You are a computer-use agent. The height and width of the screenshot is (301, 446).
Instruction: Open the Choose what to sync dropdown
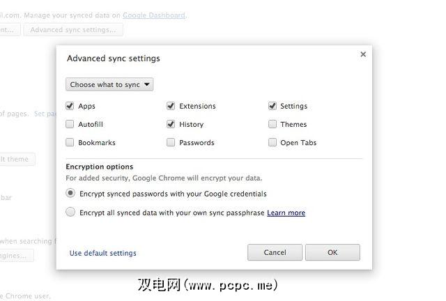pos(109,85)
